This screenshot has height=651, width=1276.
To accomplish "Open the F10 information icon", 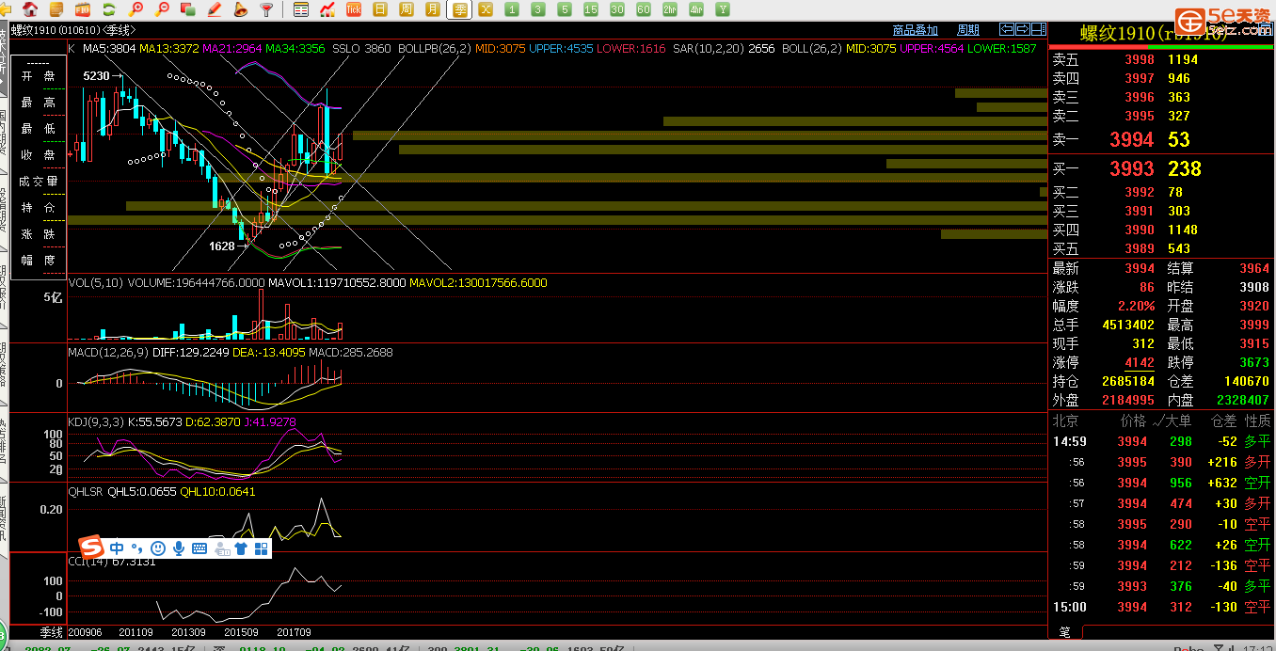I will tap(83, 9).
